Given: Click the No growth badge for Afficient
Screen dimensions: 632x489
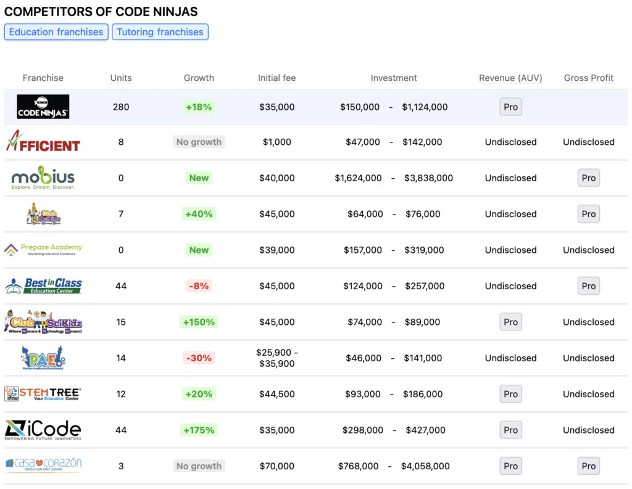Looking at the screenshot, I should [199, 142].
